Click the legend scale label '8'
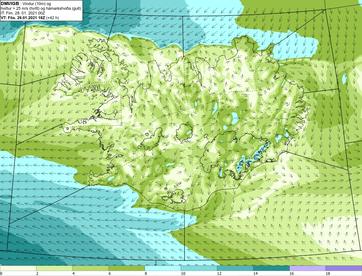 click(146, 273)
